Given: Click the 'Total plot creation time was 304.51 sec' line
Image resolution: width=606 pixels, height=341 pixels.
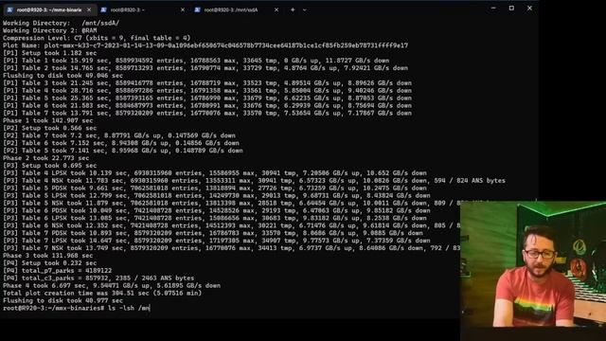Looking at the screenshot, I should [102, 293].
